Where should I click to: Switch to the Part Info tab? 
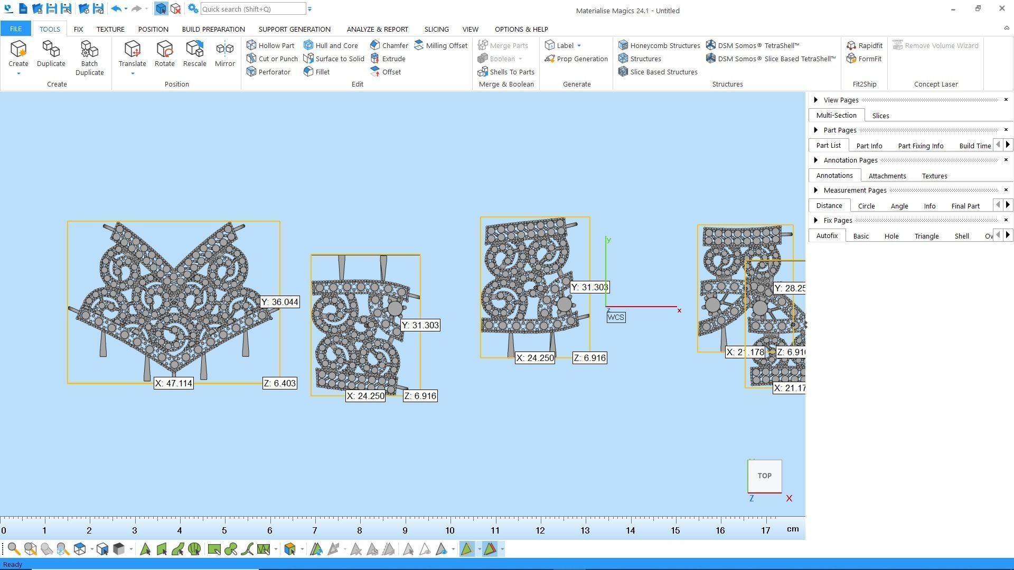869,146
